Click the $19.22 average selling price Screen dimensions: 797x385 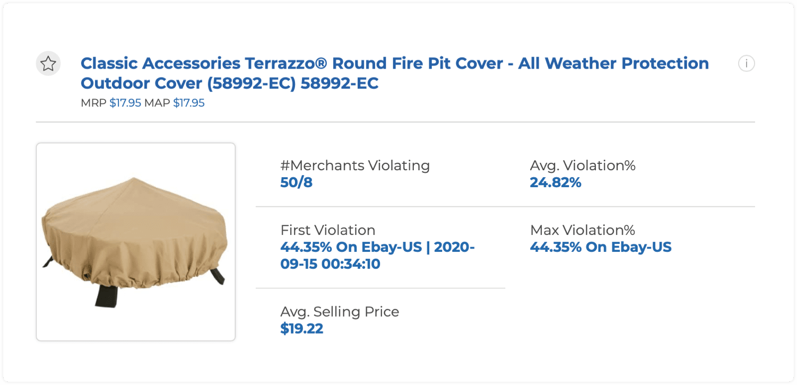(301, 329)
